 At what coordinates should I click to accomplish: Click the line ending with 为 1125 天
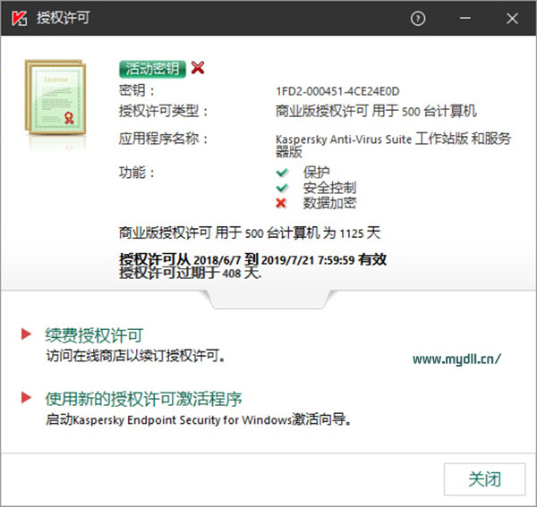250,233
